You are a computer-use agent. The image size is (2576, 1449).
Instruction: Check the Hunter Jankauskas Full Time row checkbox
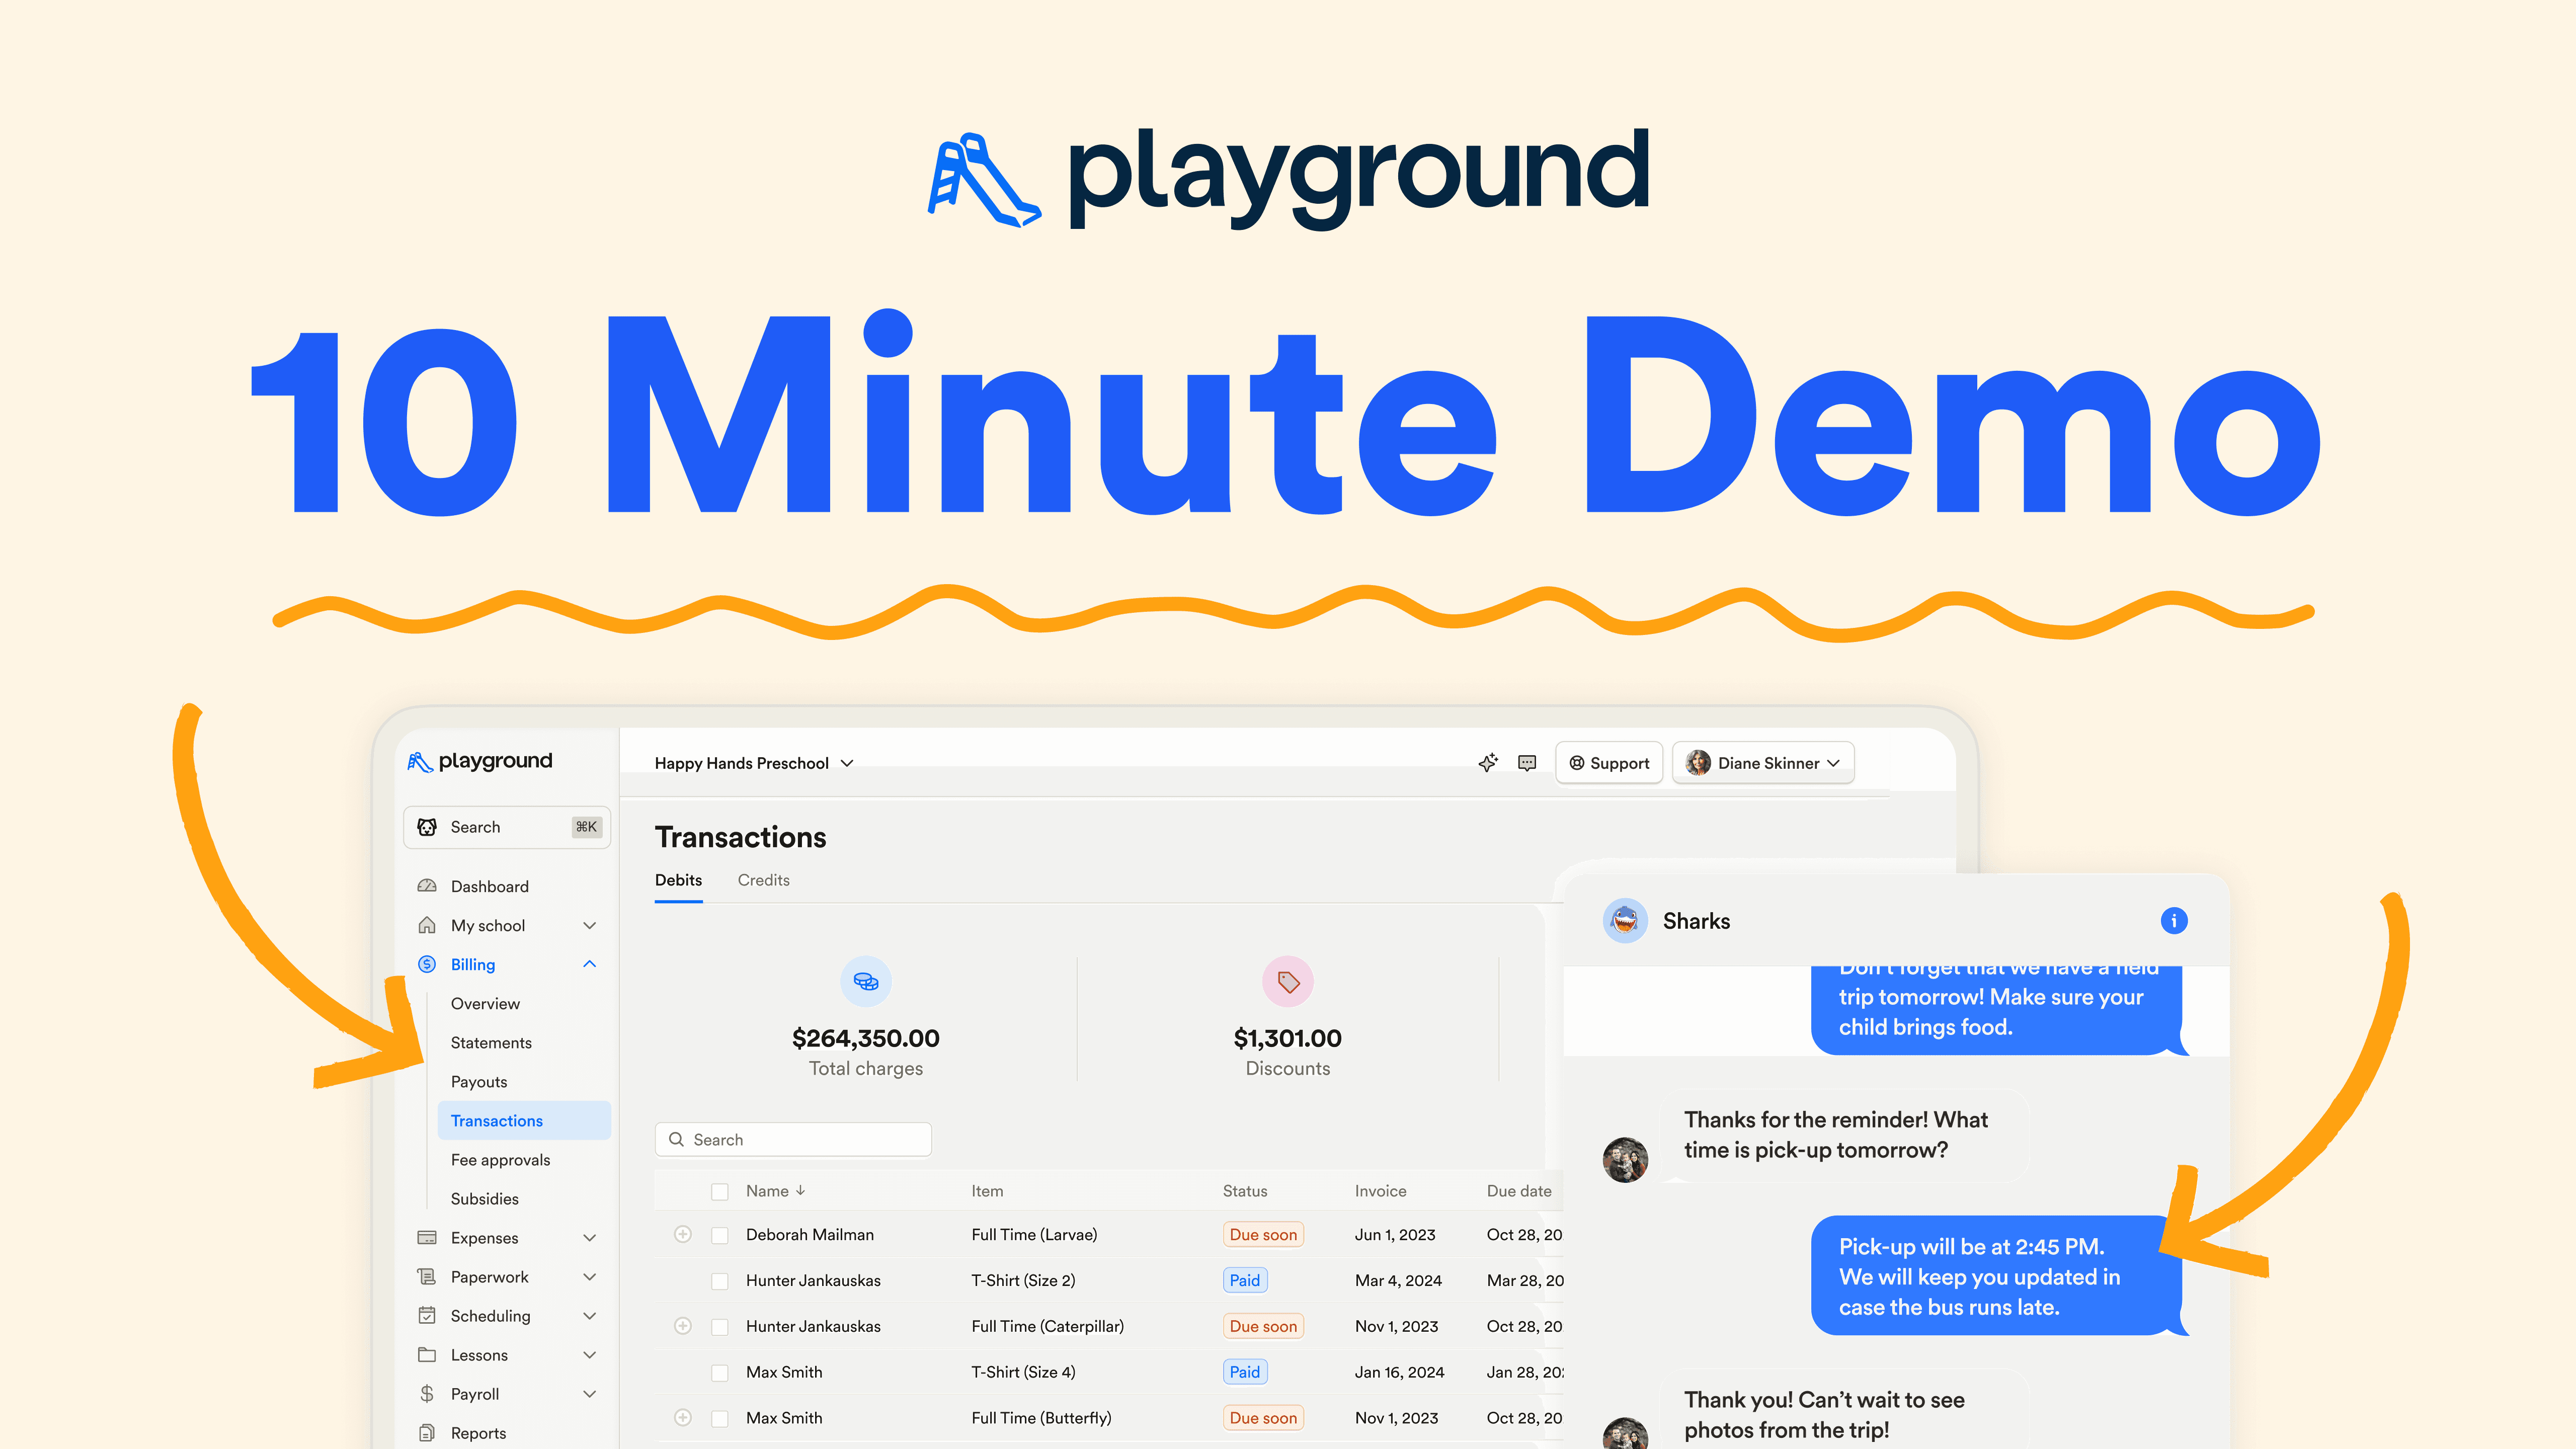click(720, 1327)
